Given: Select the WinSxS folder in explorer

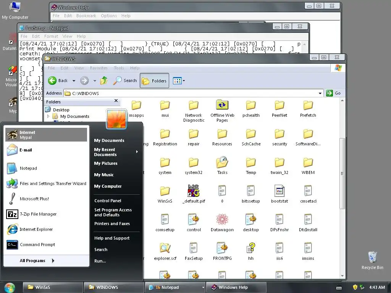Looking at the screenshot, I should 165,194.
